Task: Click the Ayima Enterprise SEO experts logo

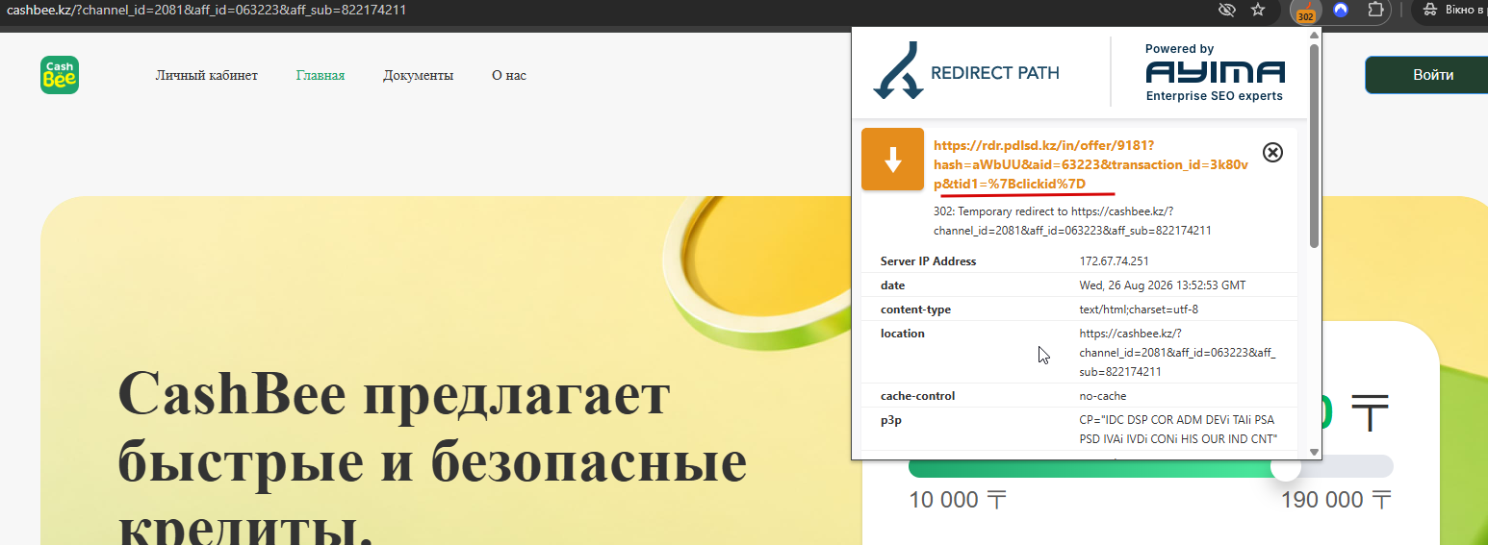Action: tap(1215, 72)
